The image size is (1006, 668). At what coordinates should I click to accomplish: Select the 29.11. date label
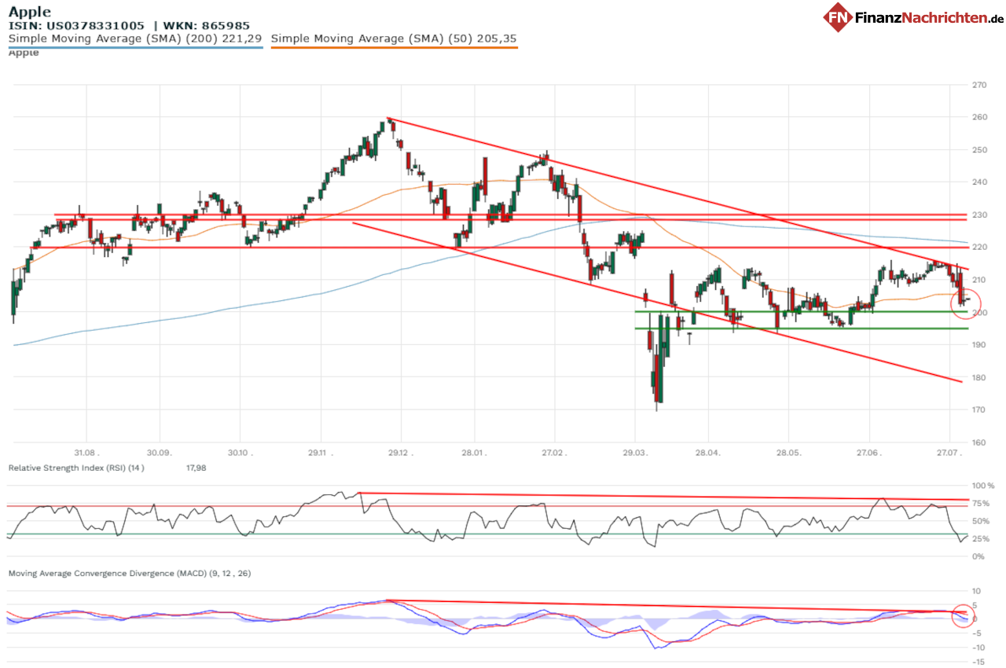320,453
